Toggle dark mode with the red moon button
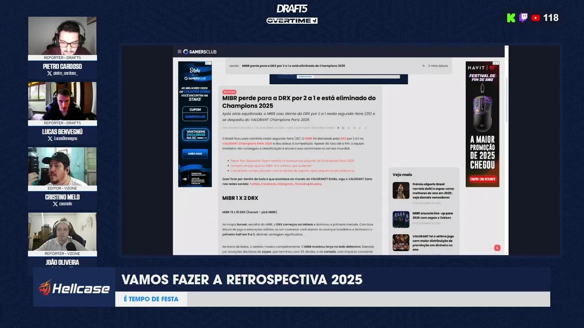Viewport: 584px width, 328px height. 497,248
